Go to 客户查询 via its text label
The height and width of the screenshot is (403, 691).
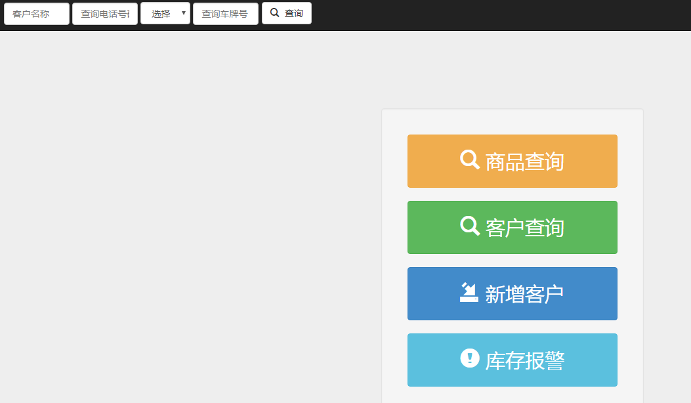(x=524, y=228)
